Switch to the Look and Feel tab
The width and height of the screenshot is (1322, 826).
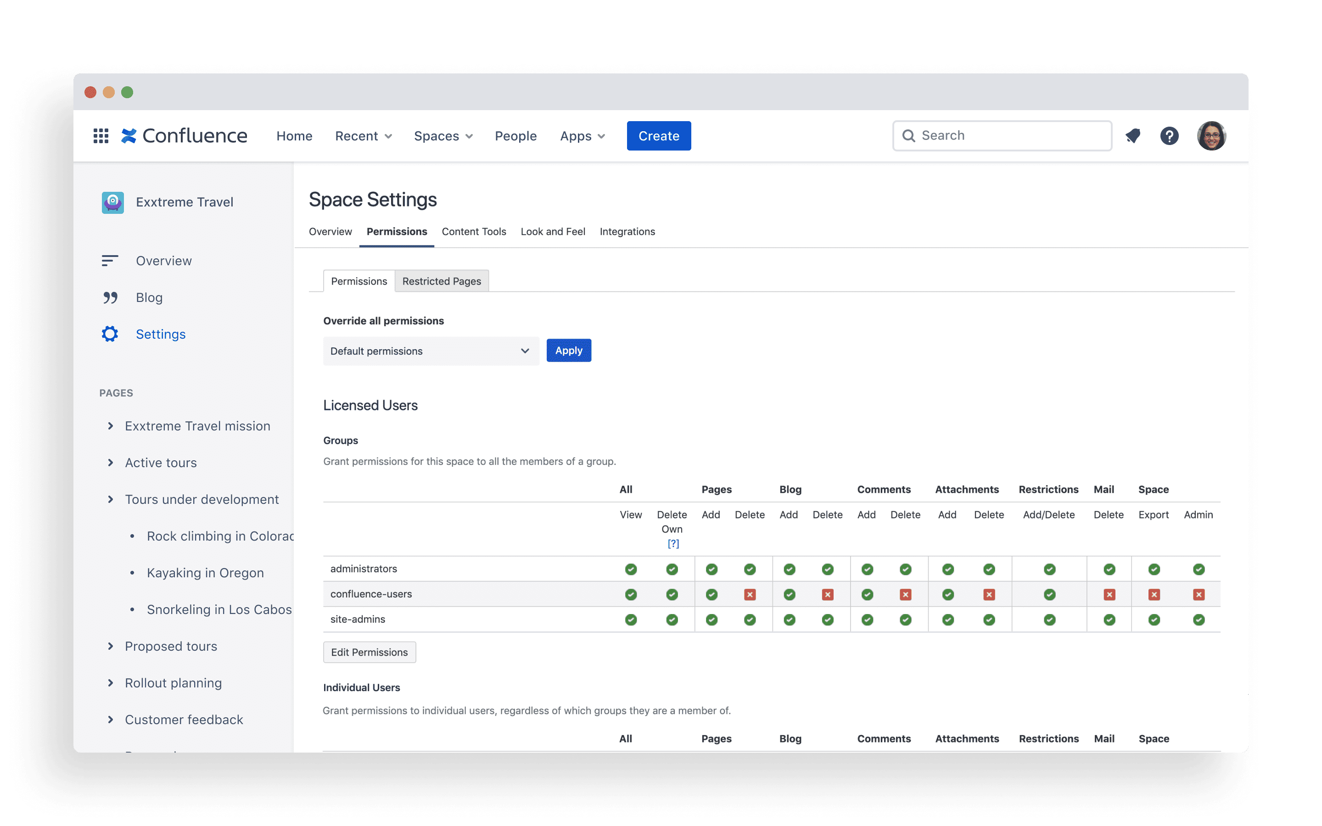[552, 231]
